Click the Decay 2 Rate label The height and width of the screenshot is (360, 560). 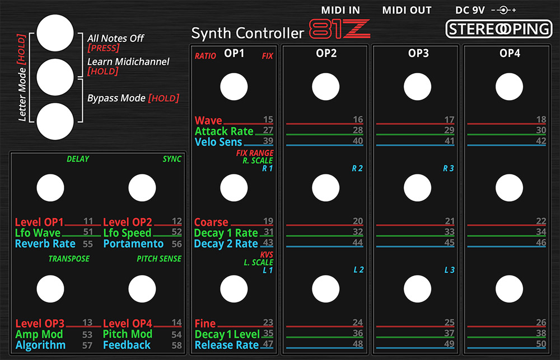[x=226, y=244]
